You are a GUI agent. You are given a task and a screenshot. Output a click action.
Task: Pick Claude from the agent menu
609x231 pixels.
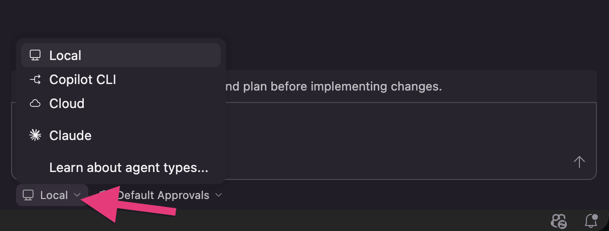[70, 135]
